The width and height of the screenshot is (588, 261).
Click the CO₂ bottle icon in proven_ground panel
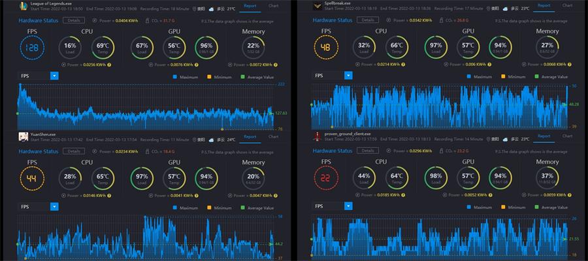(x=442, y=151)
